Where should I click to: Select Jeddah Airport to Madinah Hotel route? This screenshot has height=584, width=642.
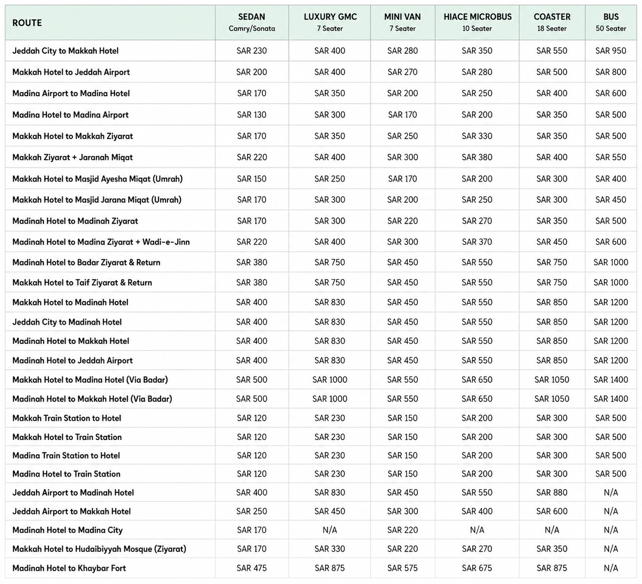pos(73,493)
